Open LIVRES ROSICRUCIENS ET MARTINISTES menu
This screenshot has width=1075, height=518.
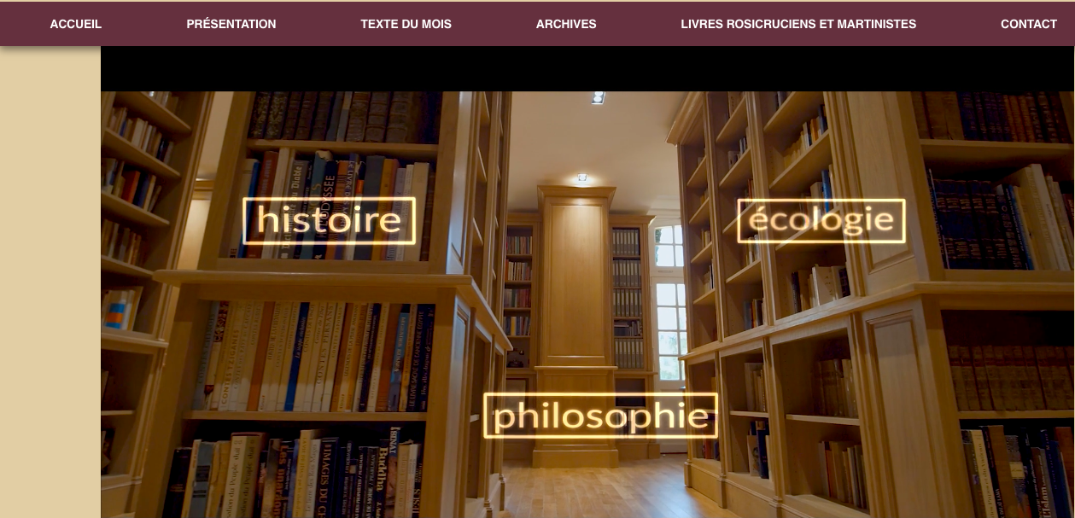(x=798, y=24)
